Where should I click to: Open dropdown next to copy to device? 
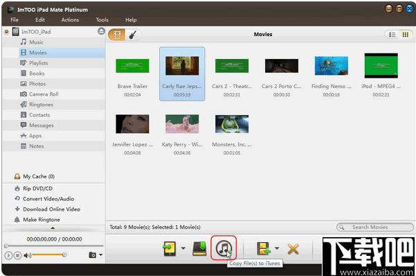click(x=183, y=248)
